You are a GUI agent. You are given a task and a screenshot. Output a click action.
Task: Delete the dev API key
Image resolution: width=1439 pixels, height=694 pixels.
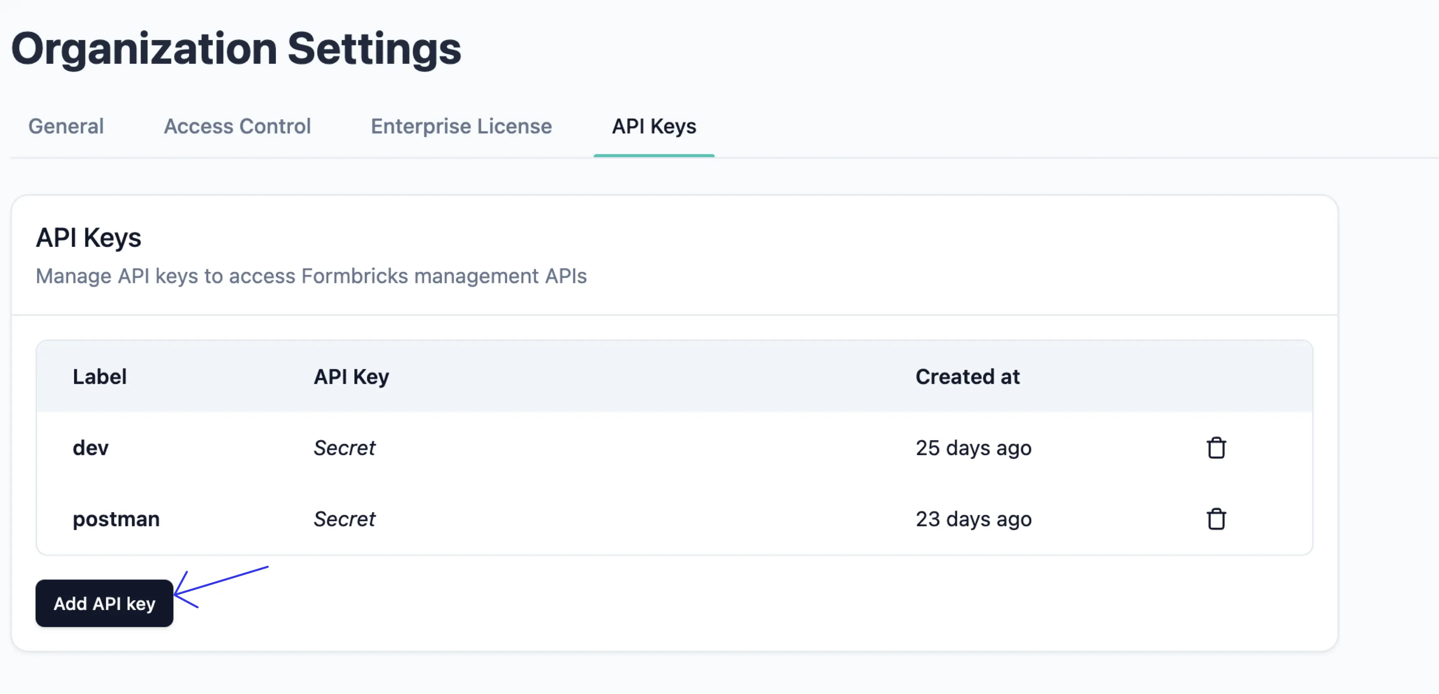[1215, 448]
